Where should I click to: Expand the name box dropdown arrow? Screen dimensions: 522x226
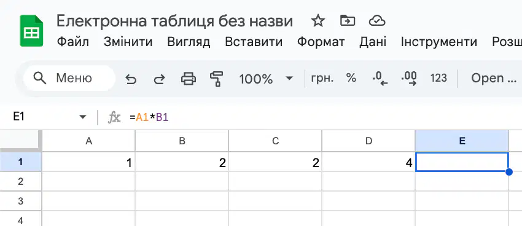tap(82, 117)
